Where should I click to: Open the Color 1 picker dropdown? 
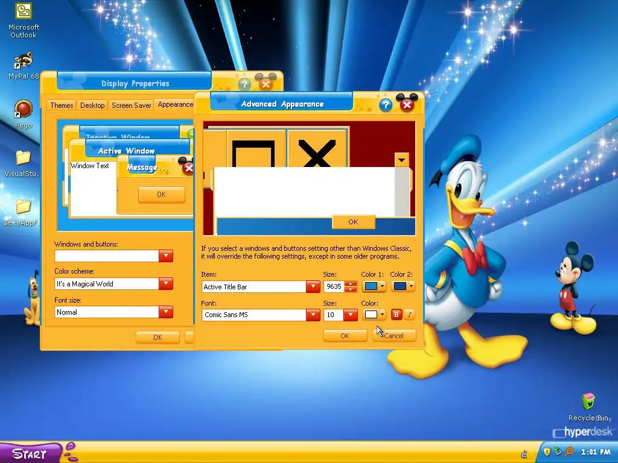point(382,286)
